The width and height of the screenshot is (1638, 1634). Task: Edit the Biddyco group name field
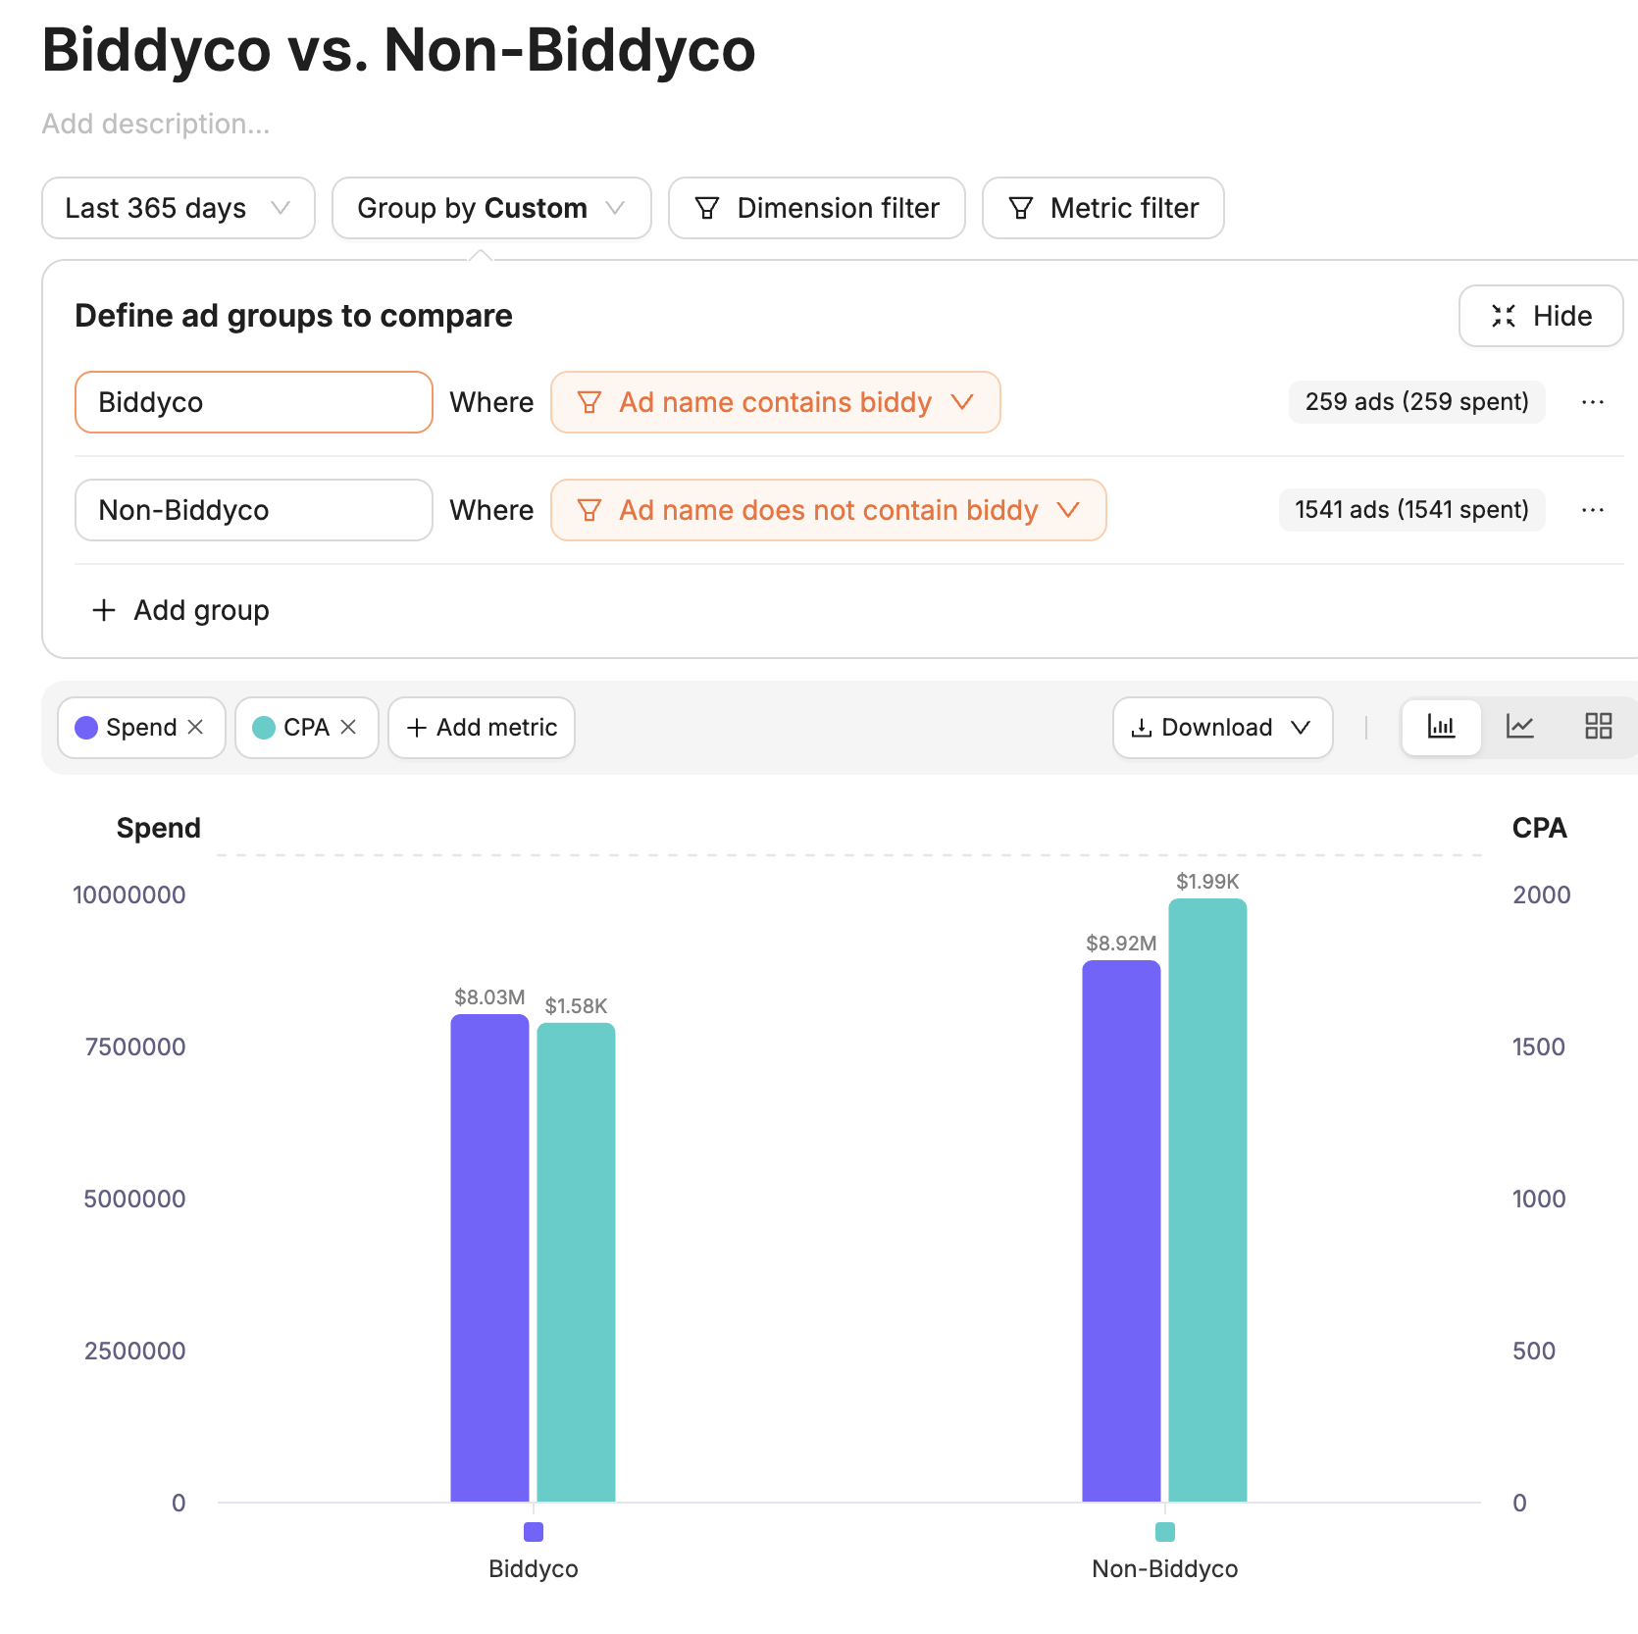click(x=254, y=402)
